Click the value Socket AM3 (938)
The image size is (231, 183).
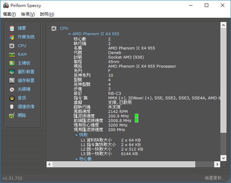click(x=126, y=57)
